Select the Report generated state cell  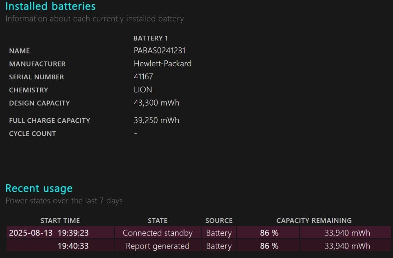[158, 246]
